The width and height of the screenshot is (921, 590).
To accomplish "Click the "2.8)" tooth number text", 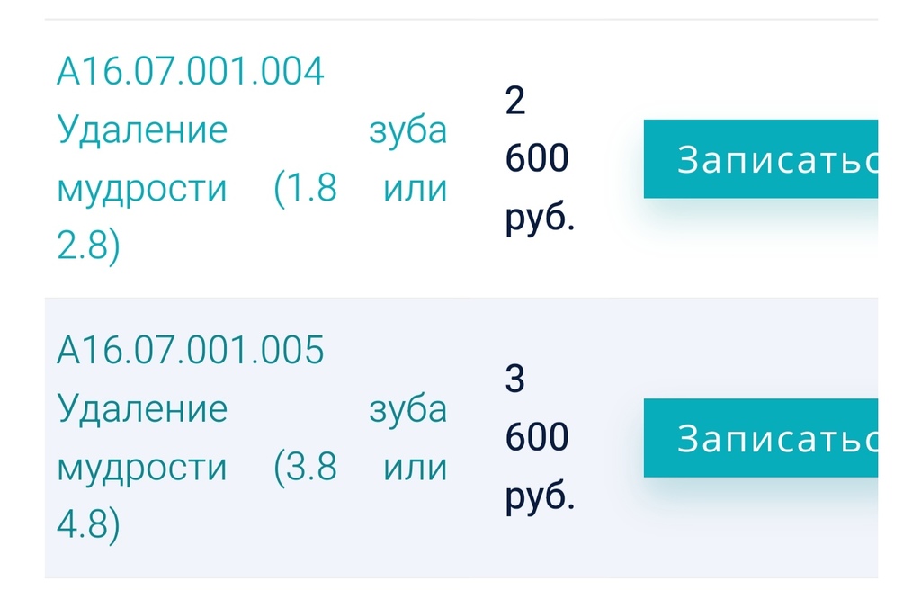I will [x=87, y=247].
